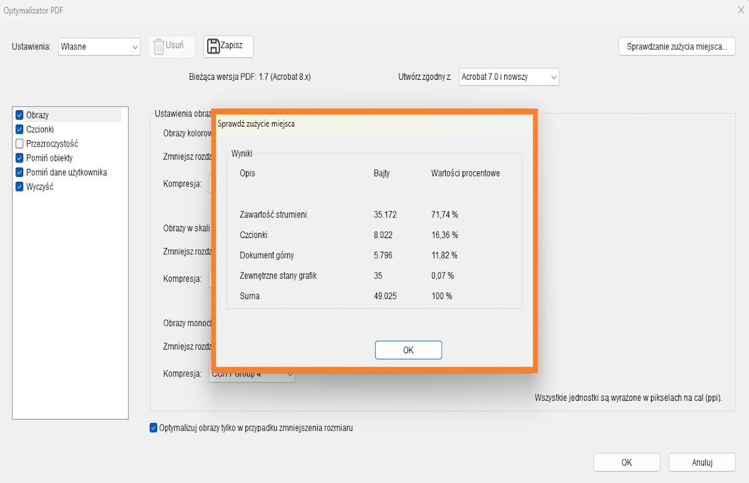Click the Zawartość strumieni row label
Image resolution: width=749 pixels, height=483 pixels.
[x=273, y=214]
